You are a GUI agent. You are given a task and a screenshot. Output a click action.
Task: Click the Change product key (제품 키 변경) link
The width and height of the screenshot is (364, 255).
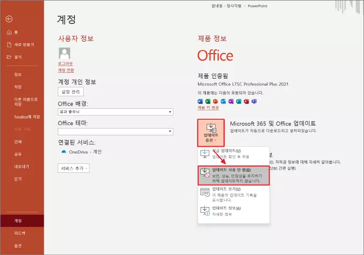(208, 108)
